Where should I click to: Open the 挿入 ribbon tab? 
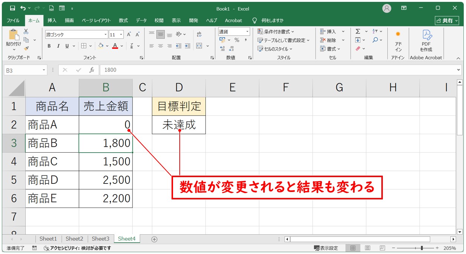pos(52,20)
